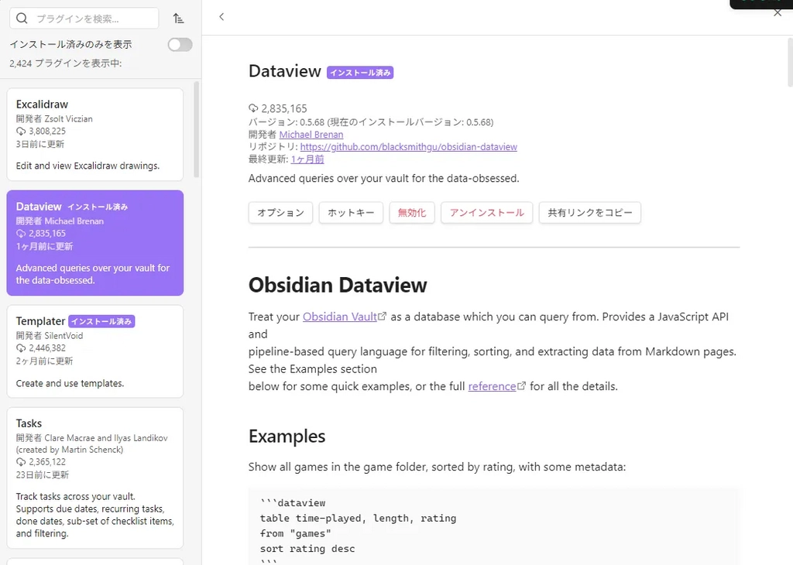
Task: Toggle show installed plugins only switch
Action: (180, 45)
